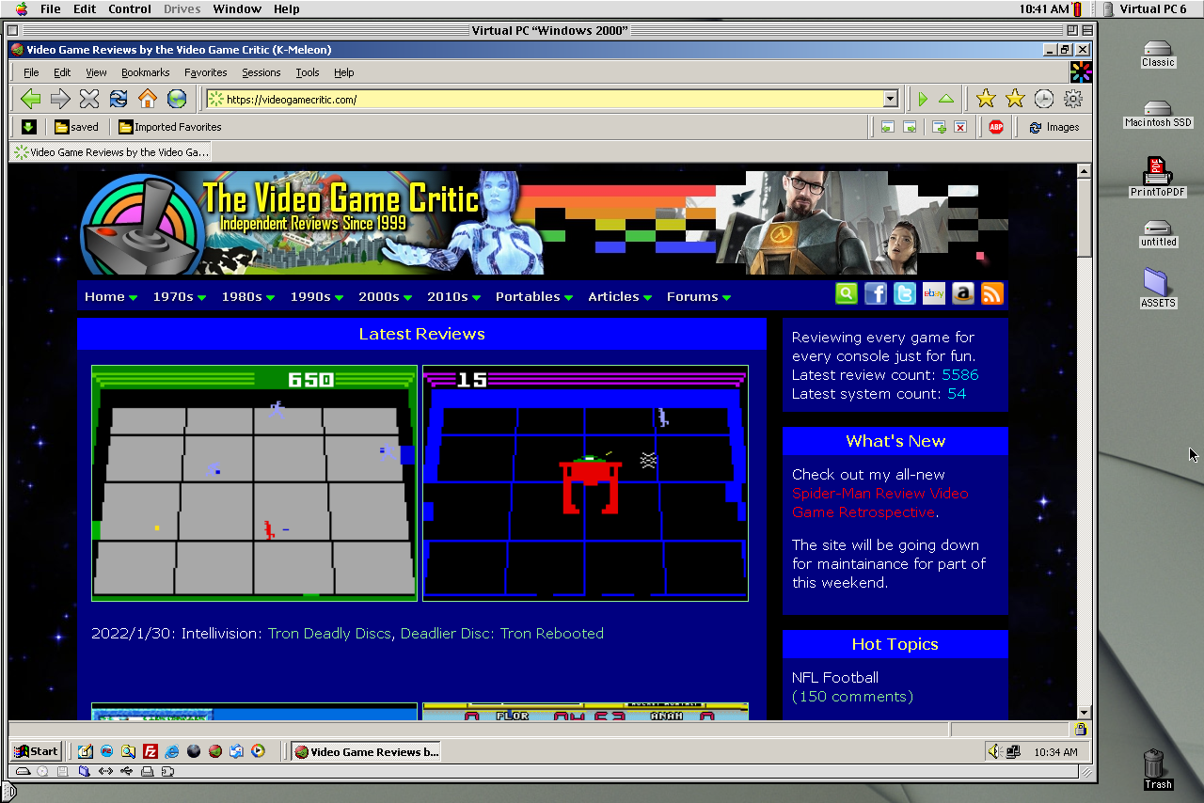The height and width of the screenshot is (803, 1204).
Task: Click the green download arrow icon
Action: [x=29, y=127]
